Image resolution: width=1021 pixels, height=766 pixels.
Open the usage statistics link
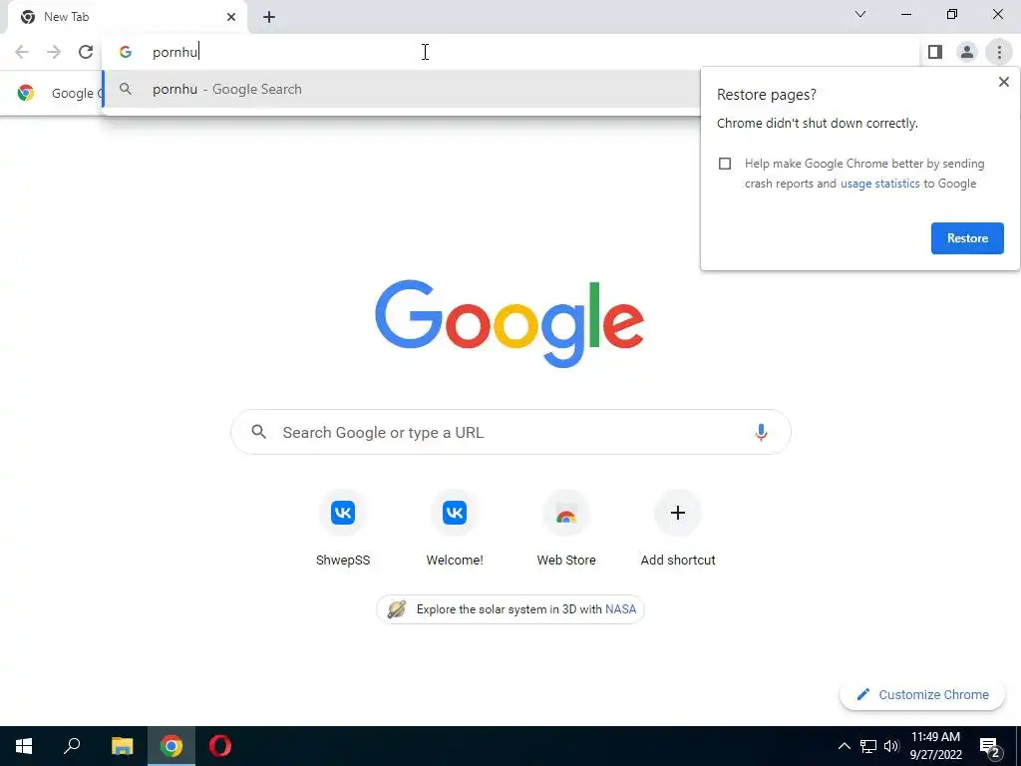tap(879, 184)
